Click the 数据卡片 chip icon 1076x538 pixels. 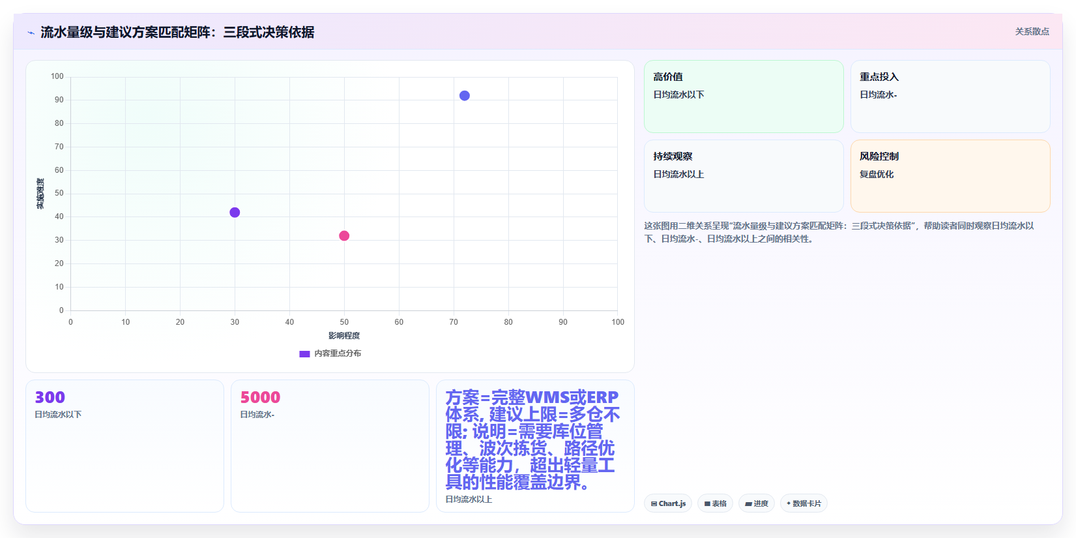[789, 503]
